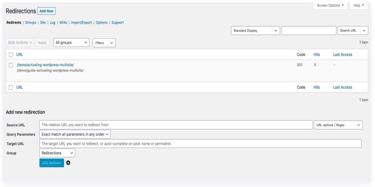Open the Standard Display dropdown

tap(255, 31)
